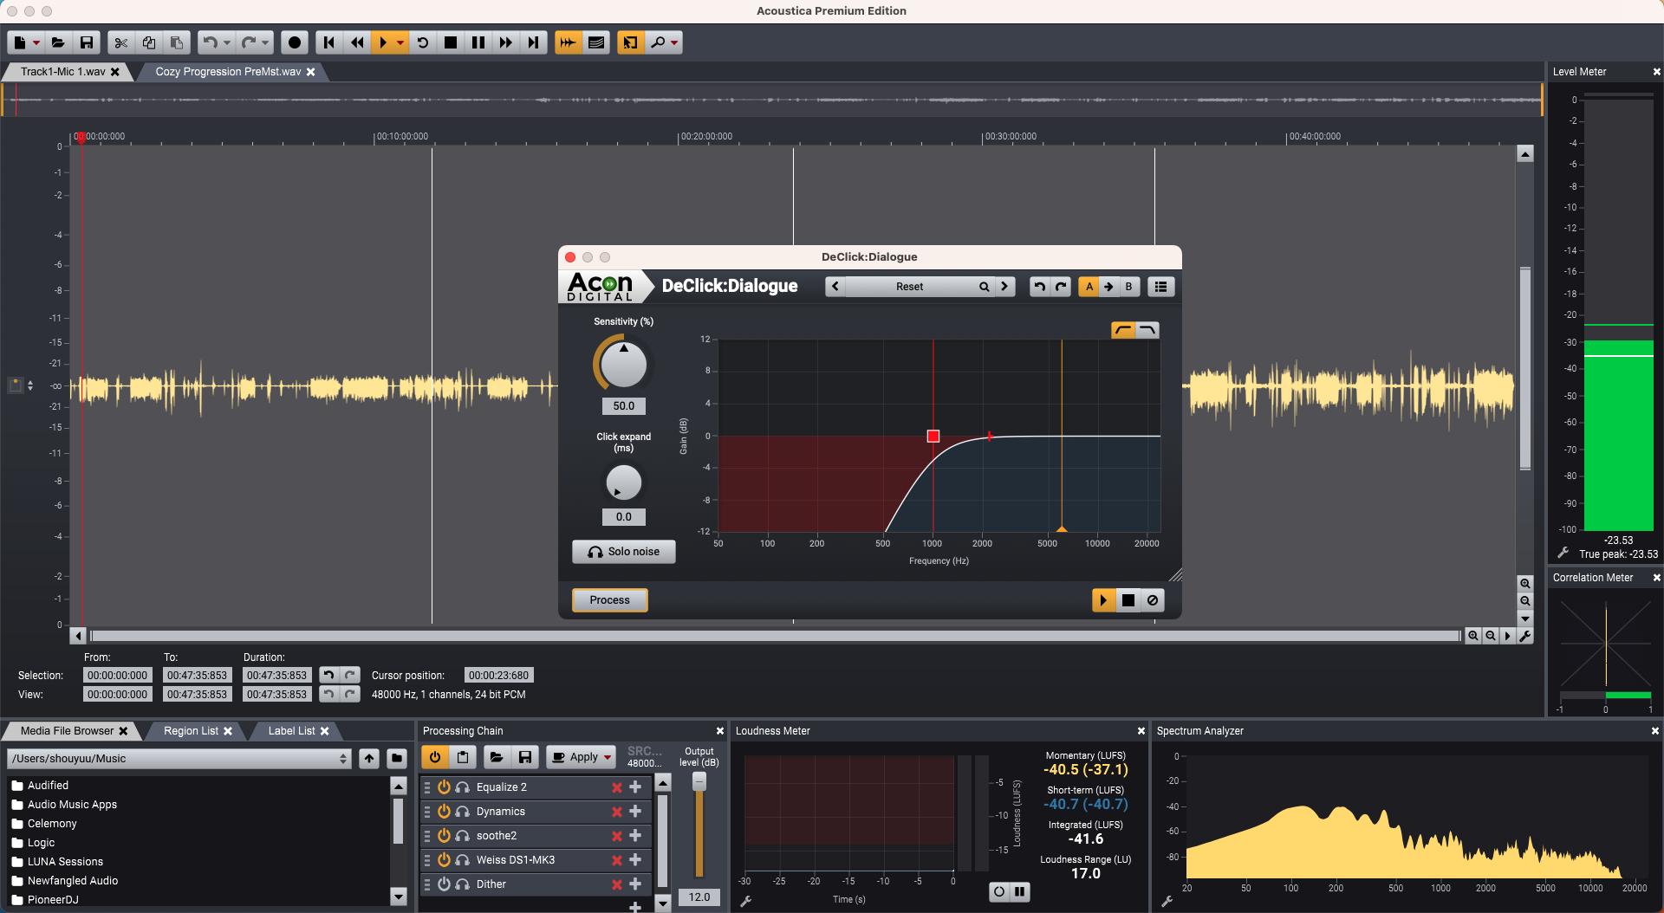Toggle power for Equalize 2 effect
This screenshot has height=913, width=1664.
[x=444, y=787]
